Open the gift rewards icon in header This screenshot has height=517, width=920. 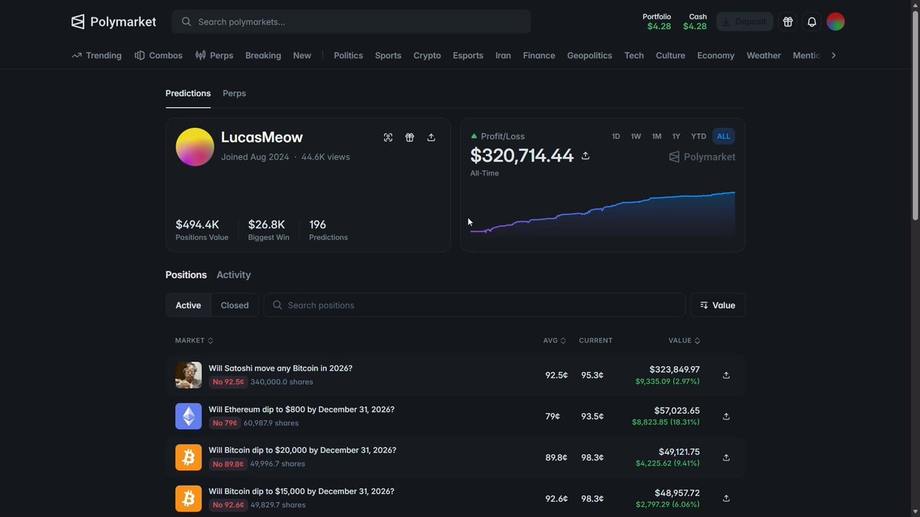point(787,21)
